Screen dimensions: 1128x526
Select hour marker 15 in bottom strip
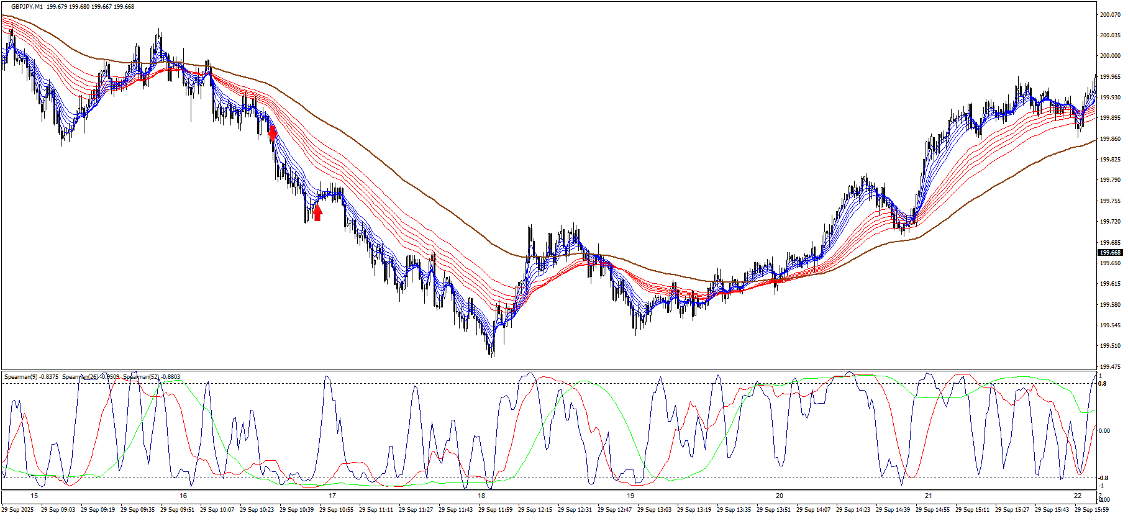[34, 496]
